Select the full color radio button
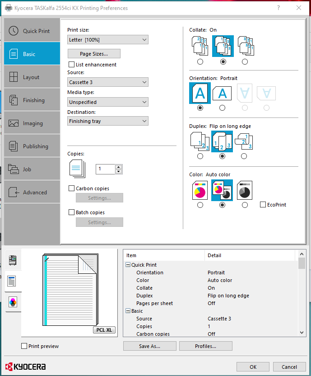The width and height of the screenshot is (311, 376). pyautogui.click(x=200, y=205)
